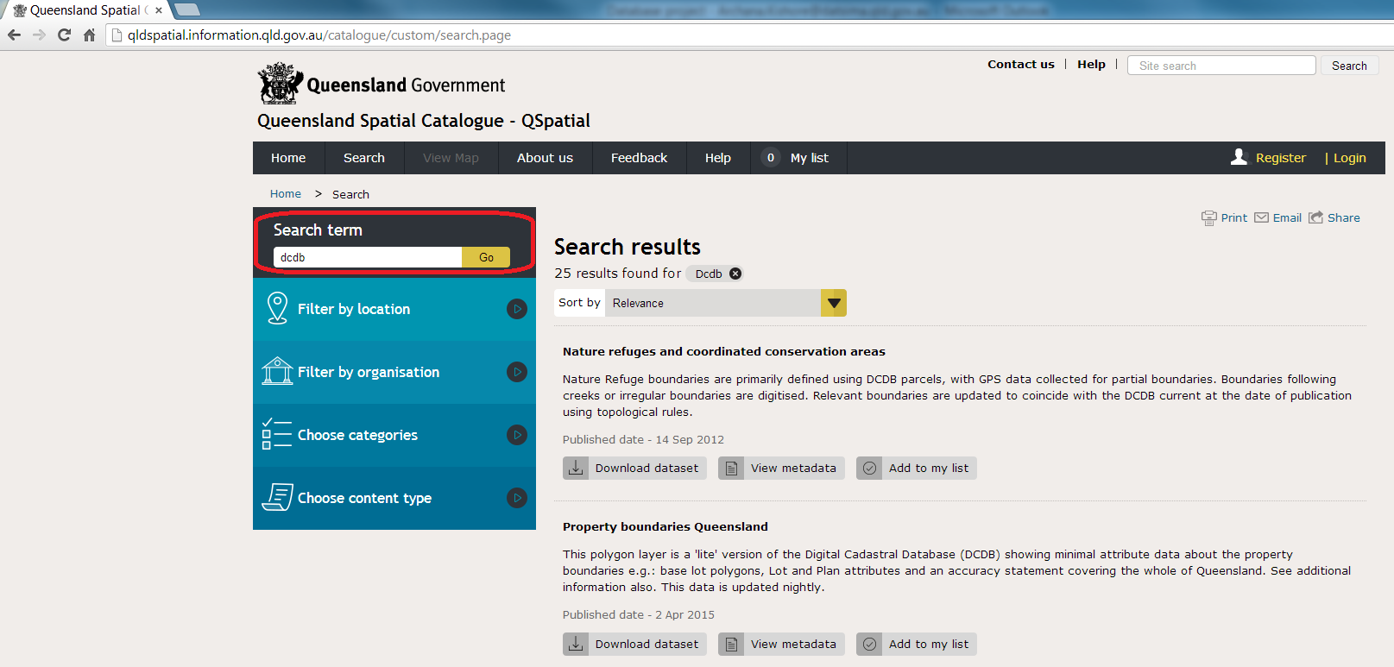Click the Email envelope icon
1394x667 pixels.
(1261, 217)
